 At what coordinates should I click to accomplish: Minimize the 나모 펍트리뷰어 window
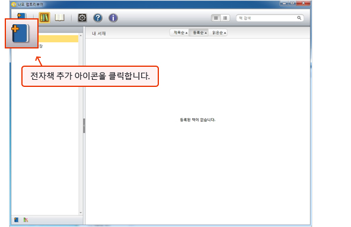284,3
